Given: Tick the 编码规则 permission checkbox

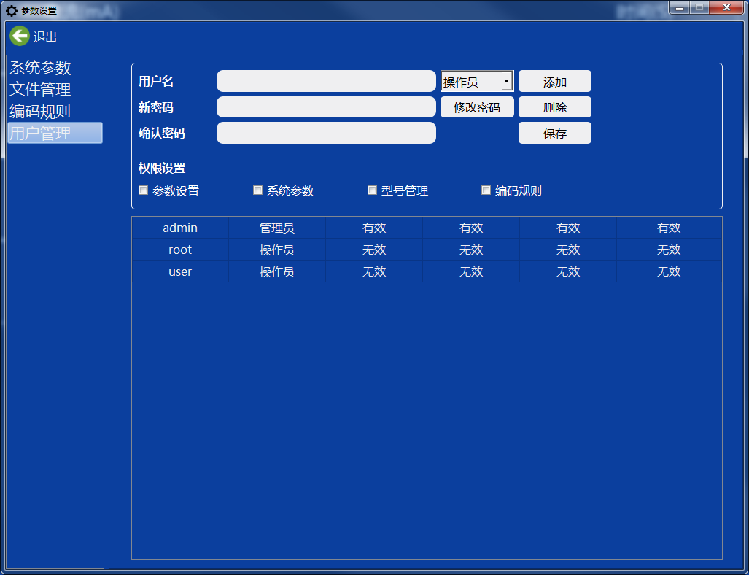Looking at the screenshot, I should [x=486, y=190].
